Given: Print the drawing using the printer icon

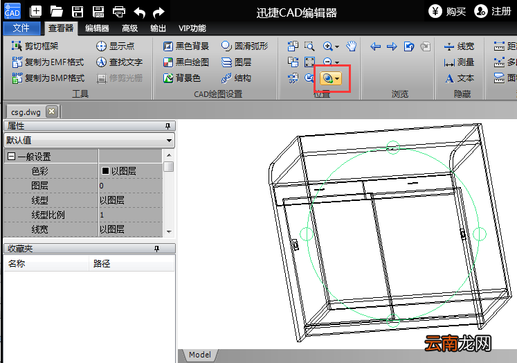Looking at the screenshot, I should click(x=119, y=12).
